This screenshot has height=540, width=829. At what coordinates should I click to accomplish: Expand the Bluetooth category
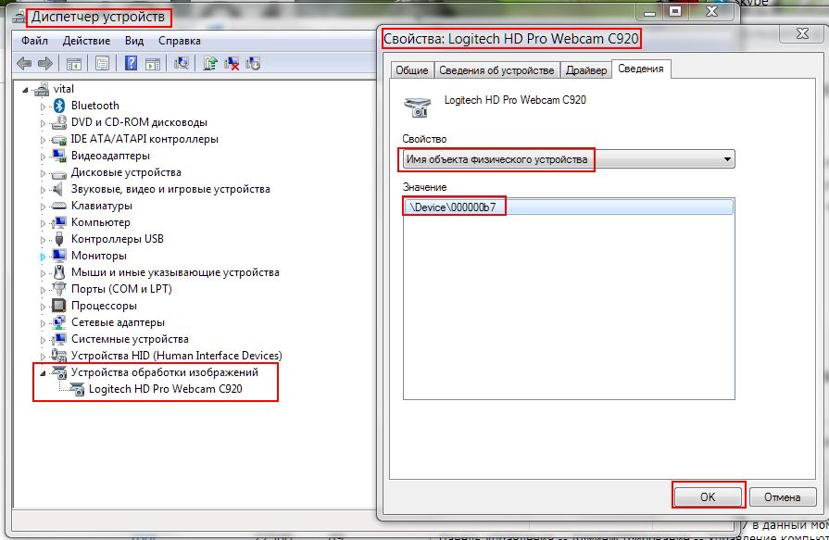tap(43, 107)
